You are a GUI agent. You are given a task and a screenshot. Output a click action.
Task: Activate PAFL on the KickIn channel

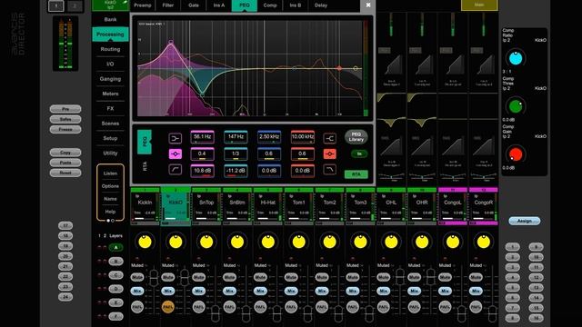point(137,307)
